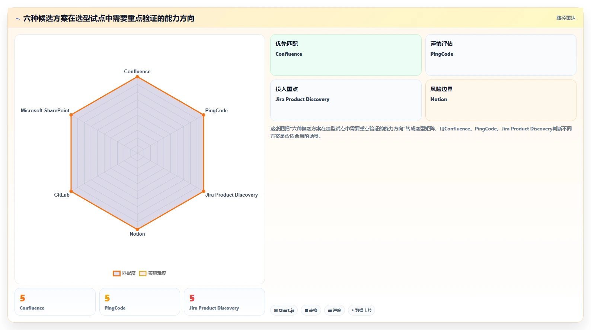Click the Chart.js tag chip
The width and height of the screenshot is (591, 330).
(x=284, y=310)
